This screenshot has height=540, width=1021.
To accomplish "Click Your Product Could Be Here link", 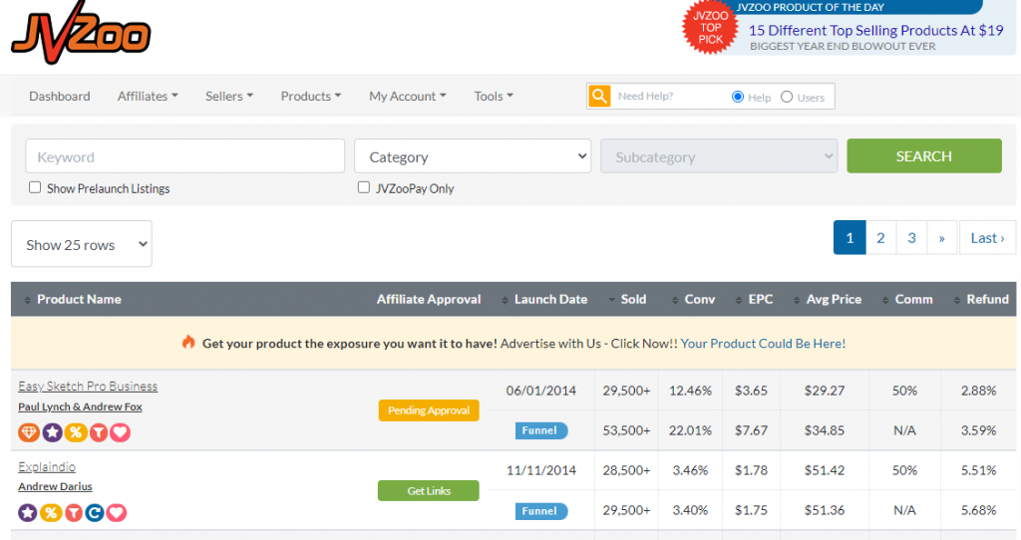I will 763,343.
